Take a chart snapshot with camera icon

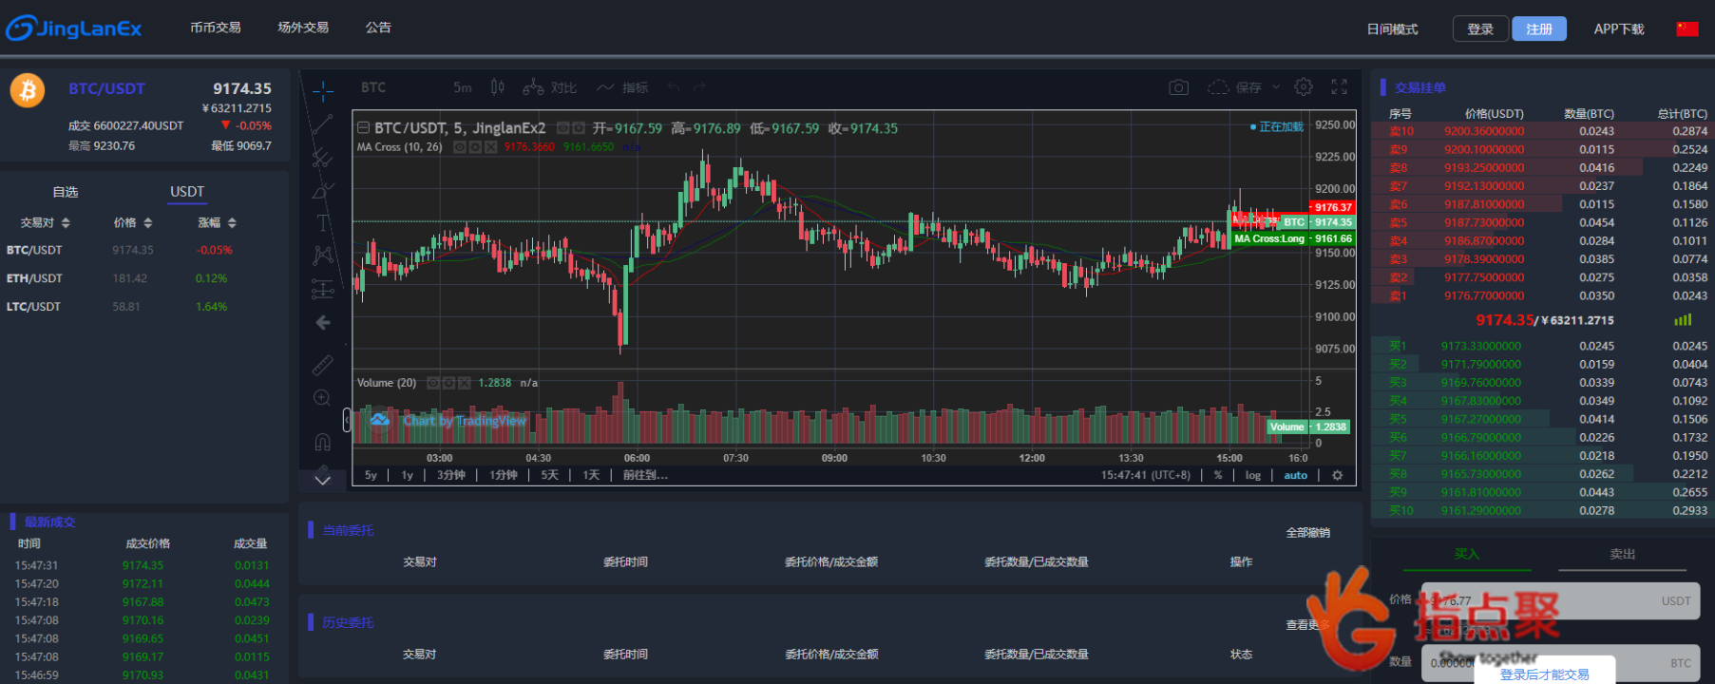(x=1178, y=87)
